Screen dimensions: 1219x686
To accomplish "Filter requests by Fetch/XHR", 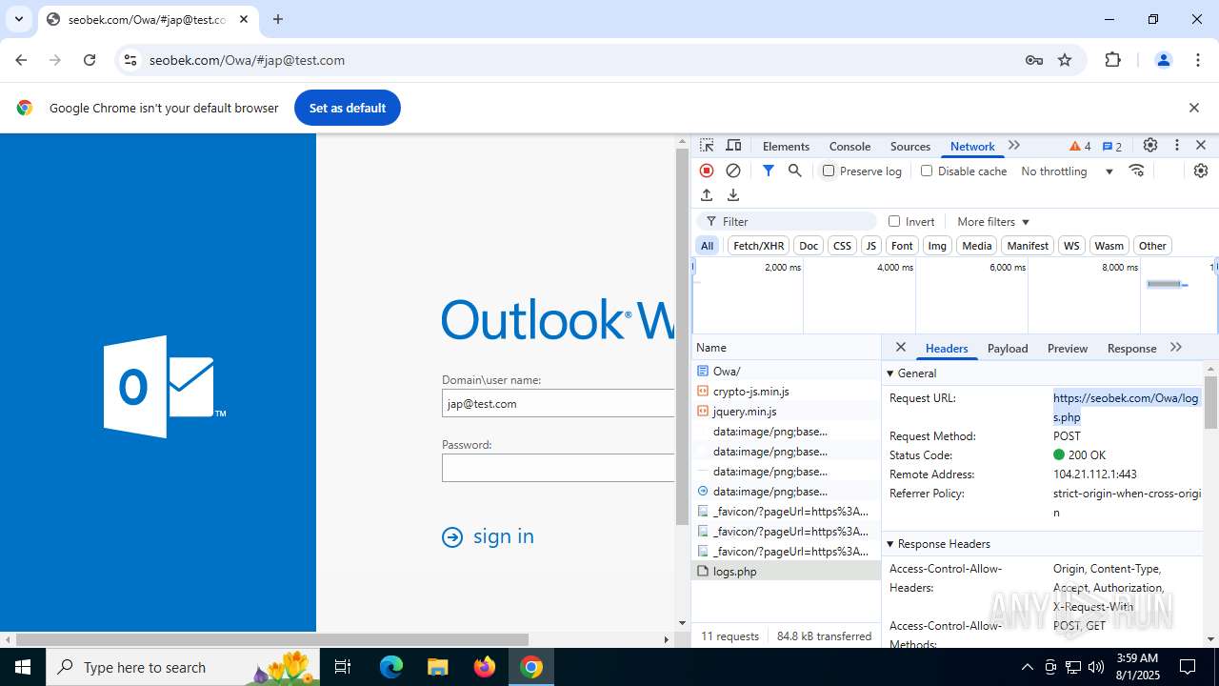I will [759, 246].
